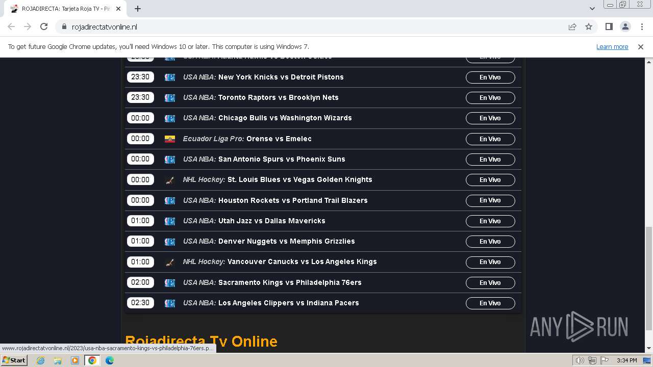Open the Learn more link
Image resolution: width=653 pixels, height=367 pixels.
pyautogui.click(x=612, y=46)
